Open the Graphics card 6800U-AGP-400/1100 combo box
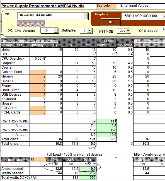 [143, 16]
